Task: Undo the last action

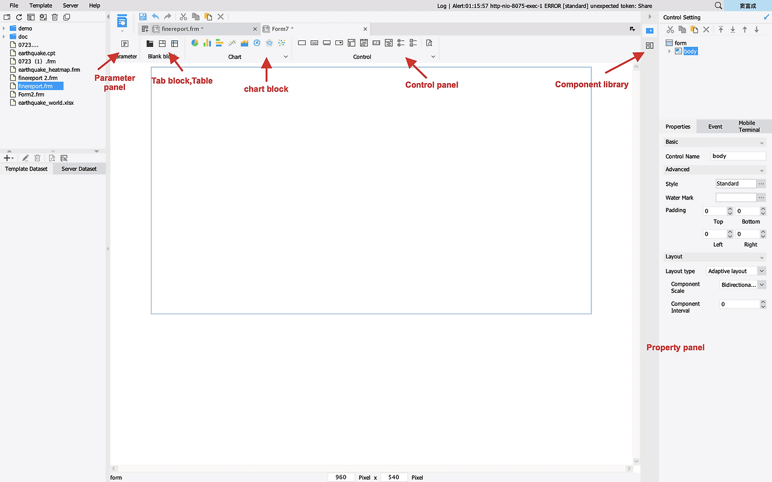Action: (x=156, y=17)
